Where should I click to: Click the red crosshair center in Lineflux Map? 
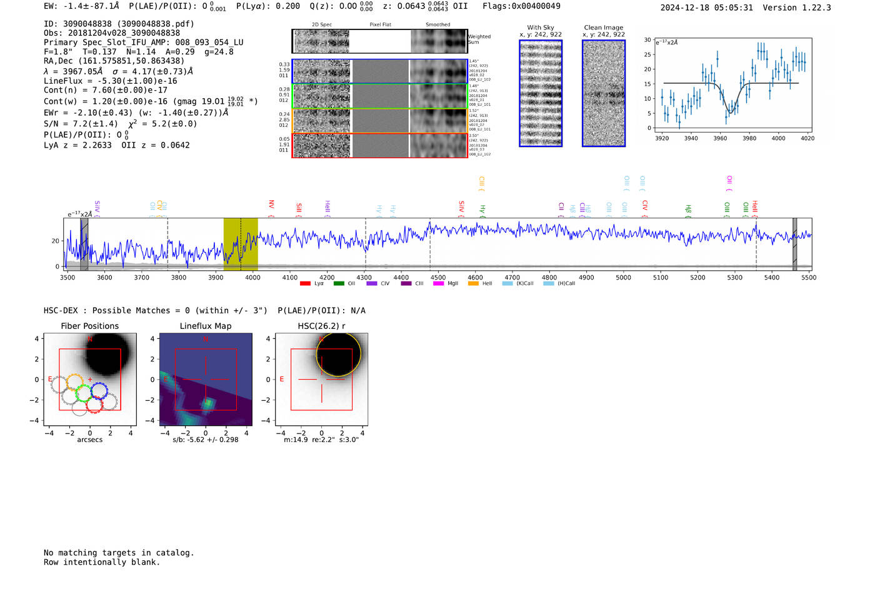(206, 379)
